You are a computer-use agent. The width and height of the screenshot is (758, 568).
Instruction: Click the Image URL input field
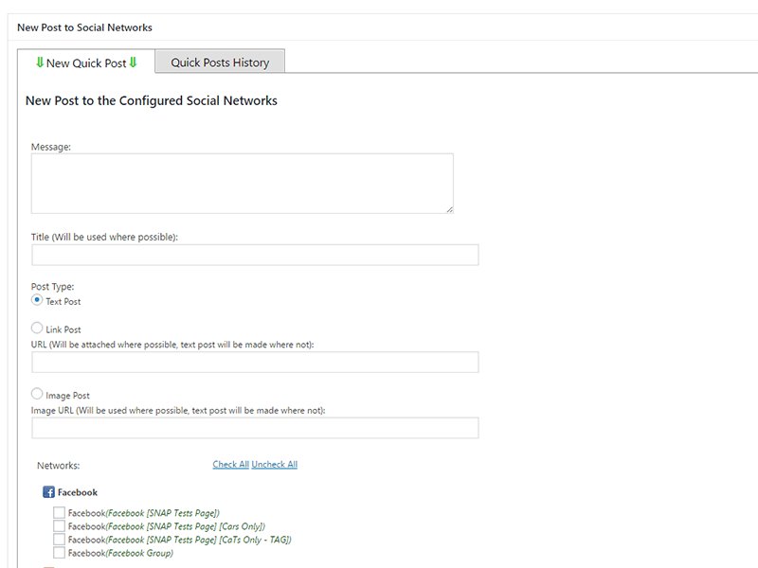click(x=255, y=428)
